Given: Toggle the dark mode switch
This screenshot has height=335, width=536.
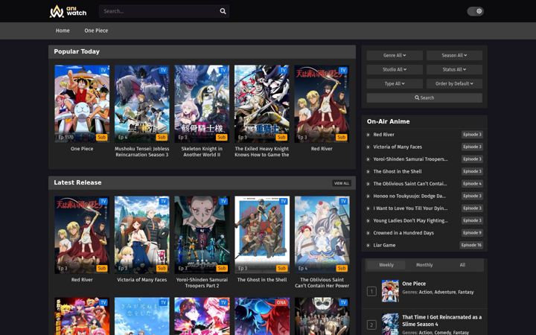Looking at the screenshot, I should point(476,11).
